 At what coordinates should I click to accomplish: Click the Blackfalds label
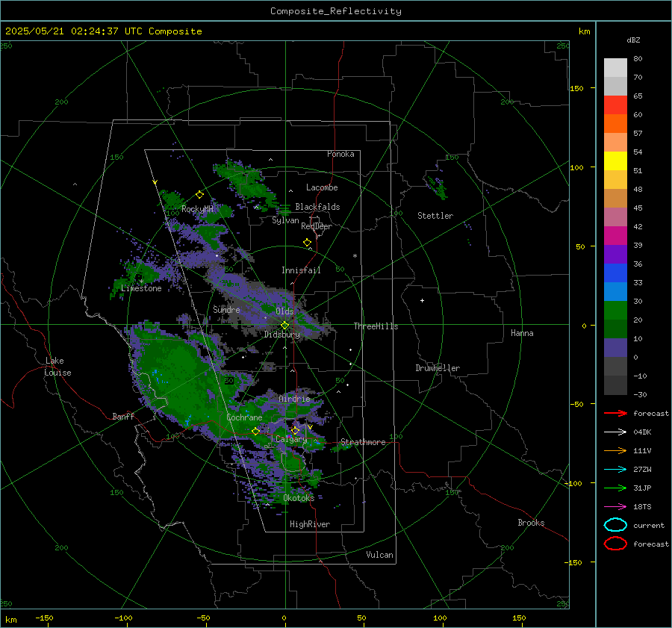coord(317,207)
